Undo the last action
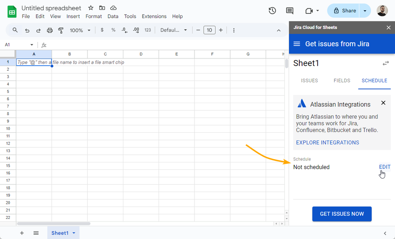The height and width of the screenshot is (239, 395). click(27, 30)
